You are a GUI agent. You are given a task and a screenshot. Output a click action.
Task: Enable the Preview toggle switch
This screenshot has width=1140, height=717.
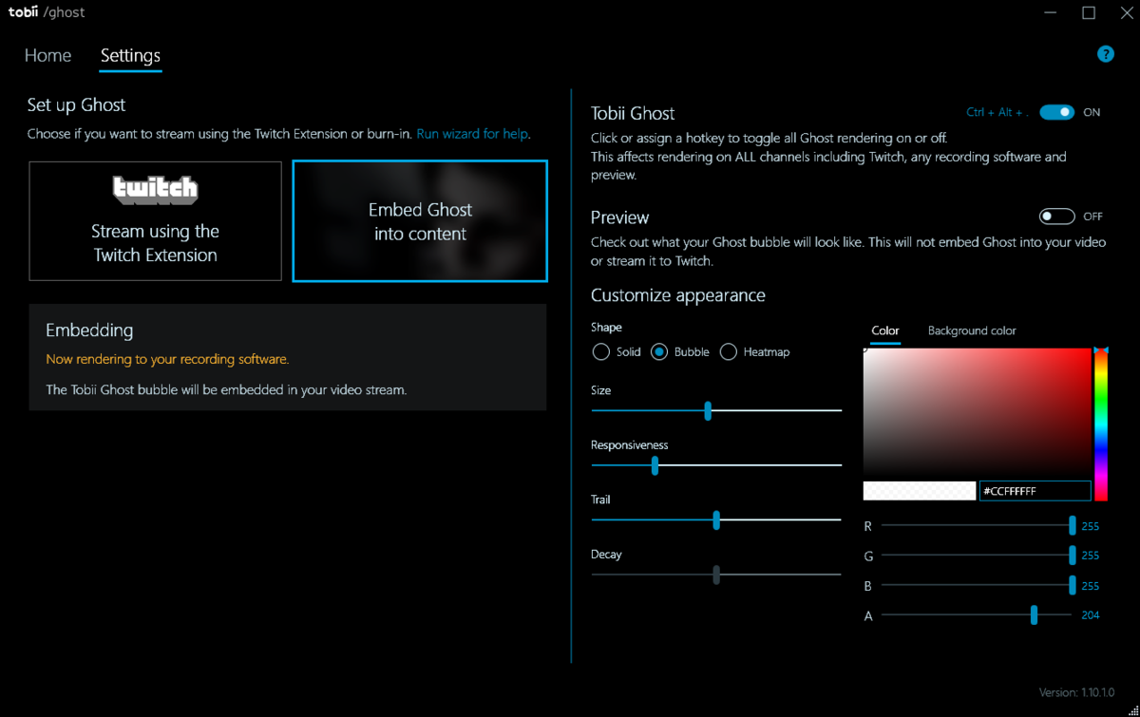(1056, 217)
